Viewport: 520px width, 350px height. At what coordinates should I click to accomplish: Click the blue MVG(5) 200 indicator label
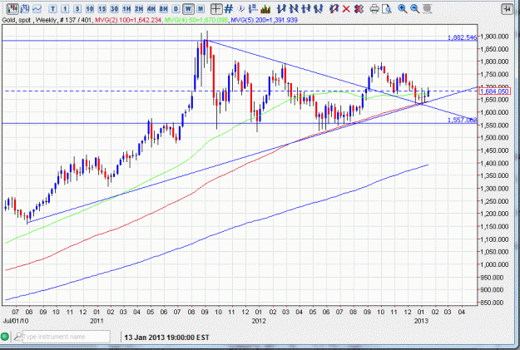pyautogui.click(x=265, y=20)
